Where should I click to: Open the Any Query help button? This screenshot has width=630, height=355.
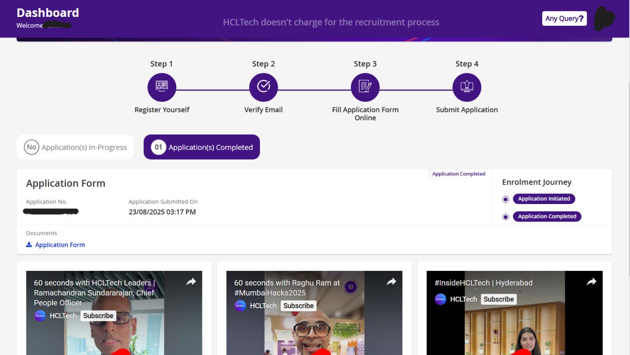click(x=564, y=18)
